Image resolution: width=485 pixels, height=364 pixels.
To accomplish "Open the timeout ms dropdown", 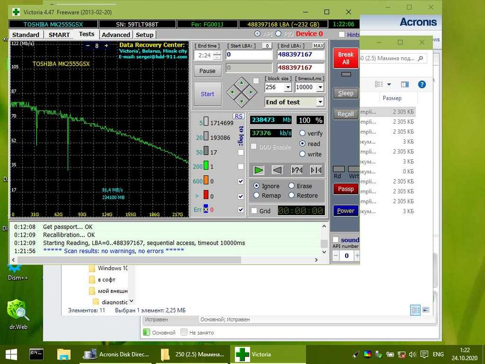I will coord(320,87).
